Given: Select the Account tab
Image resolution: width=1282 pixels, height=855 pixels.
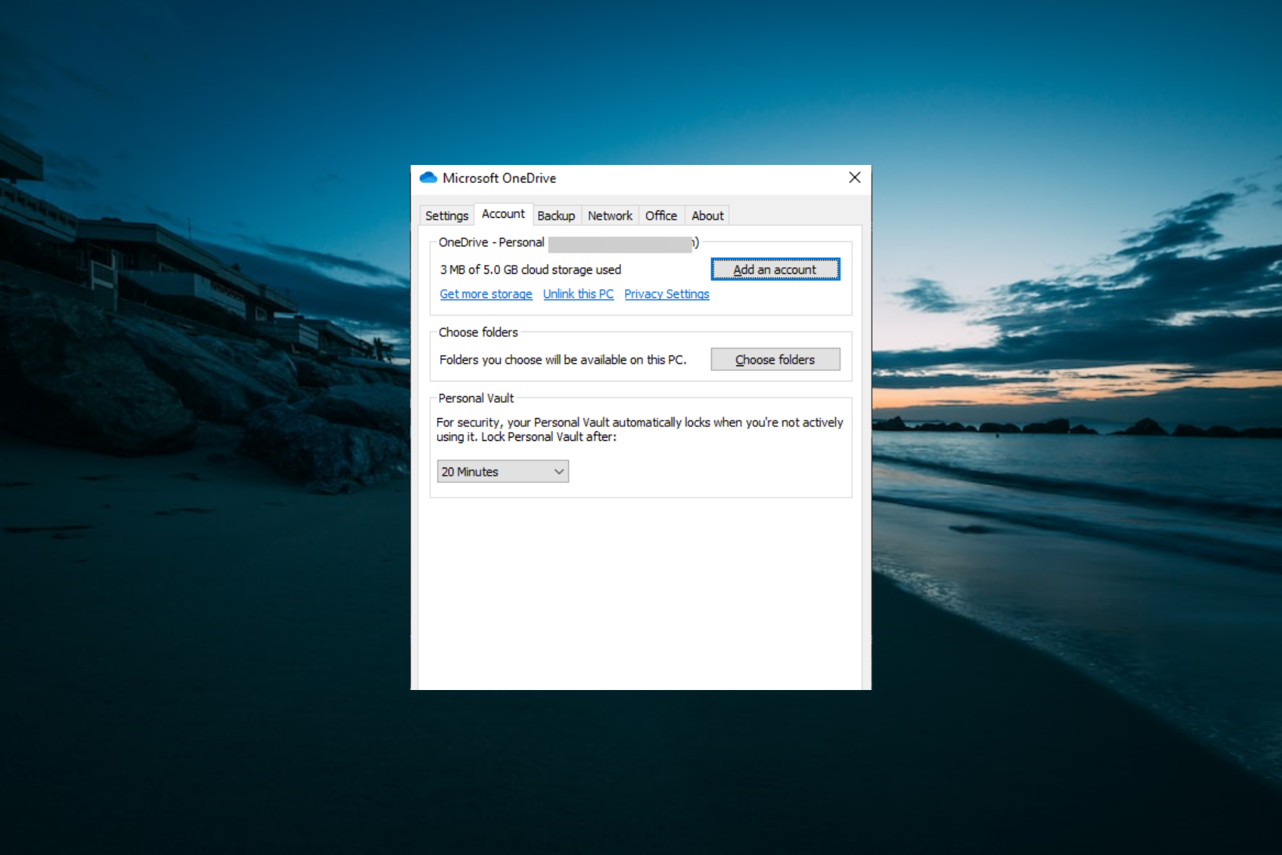Looking at the screenshot, I should (x=503, y=214).
